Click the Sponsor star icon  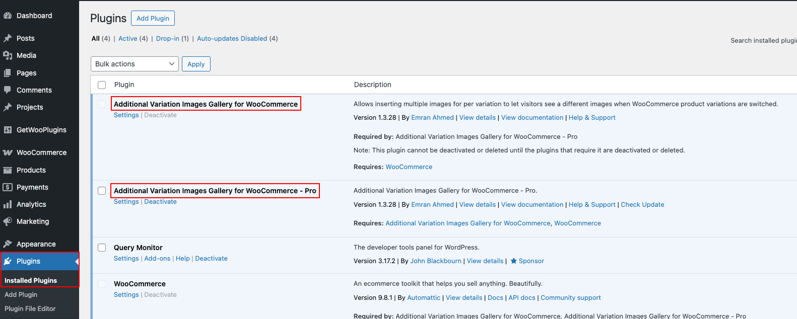[x=514, y=261]
